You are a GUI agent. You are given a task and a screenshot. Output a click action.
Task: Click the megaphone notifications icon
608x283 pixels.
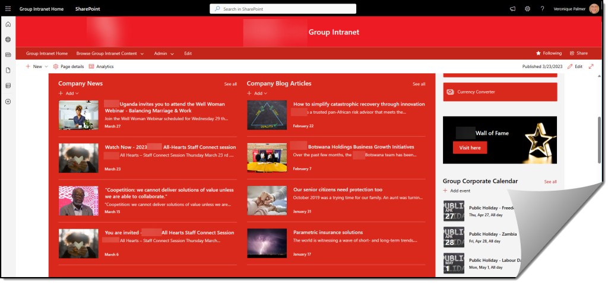[x=512, y=9]
